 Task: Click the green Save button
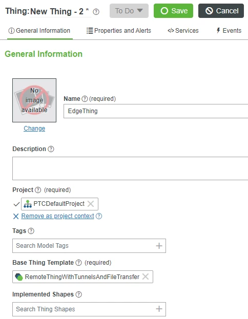pyautogui.click(x=173, y=11)
